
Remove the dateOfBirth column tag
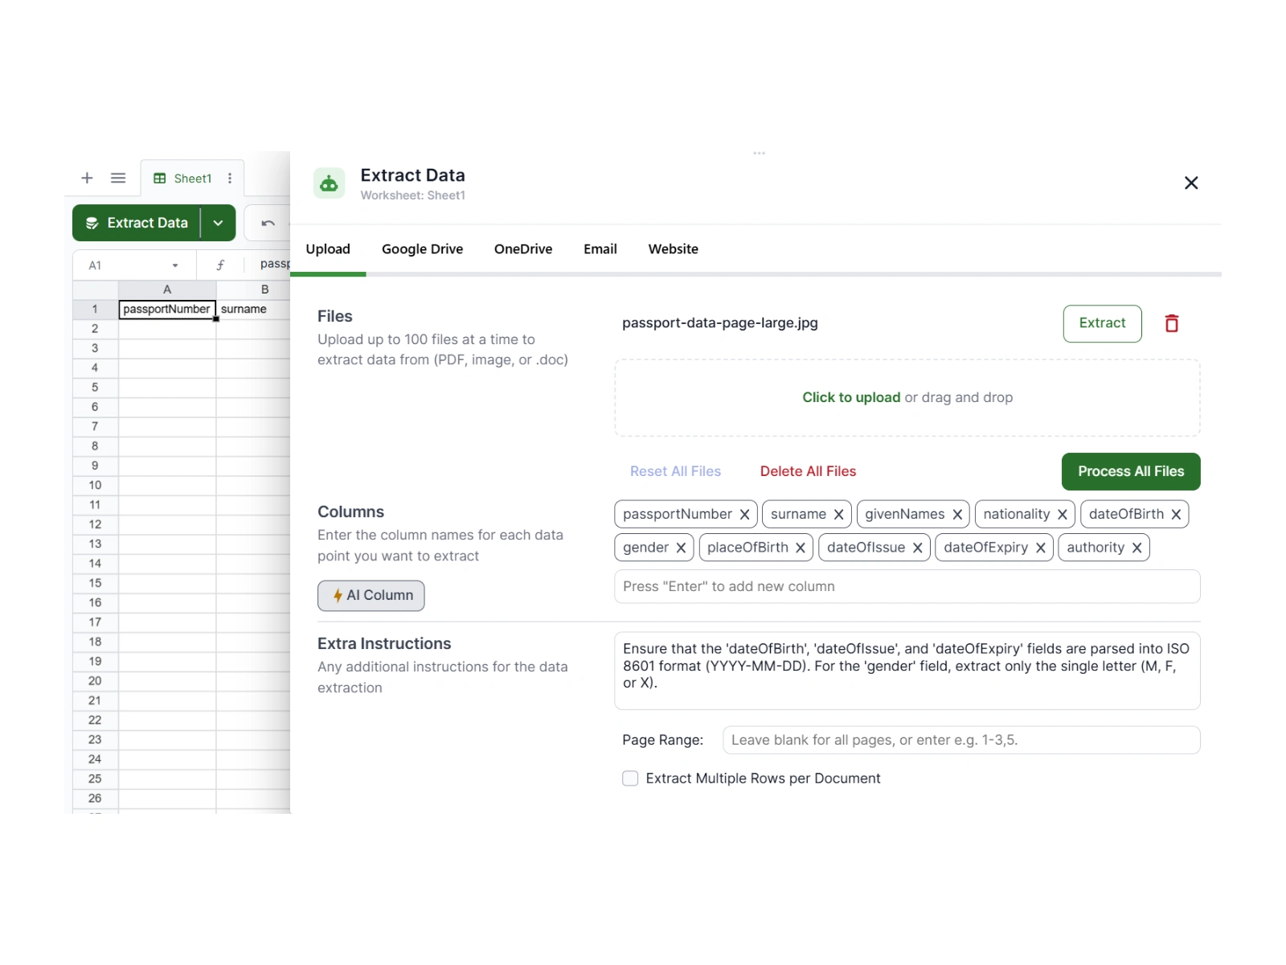pyautogui.click(x=1176, y=515)
